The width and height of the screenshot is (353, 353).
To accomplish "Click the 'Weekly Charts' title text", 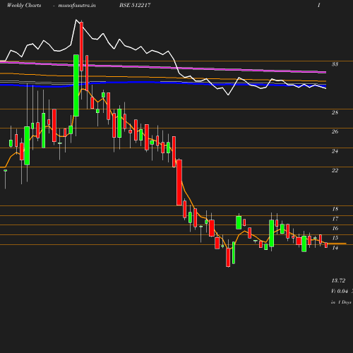I will pyautogui.click(x=24, y=5).
